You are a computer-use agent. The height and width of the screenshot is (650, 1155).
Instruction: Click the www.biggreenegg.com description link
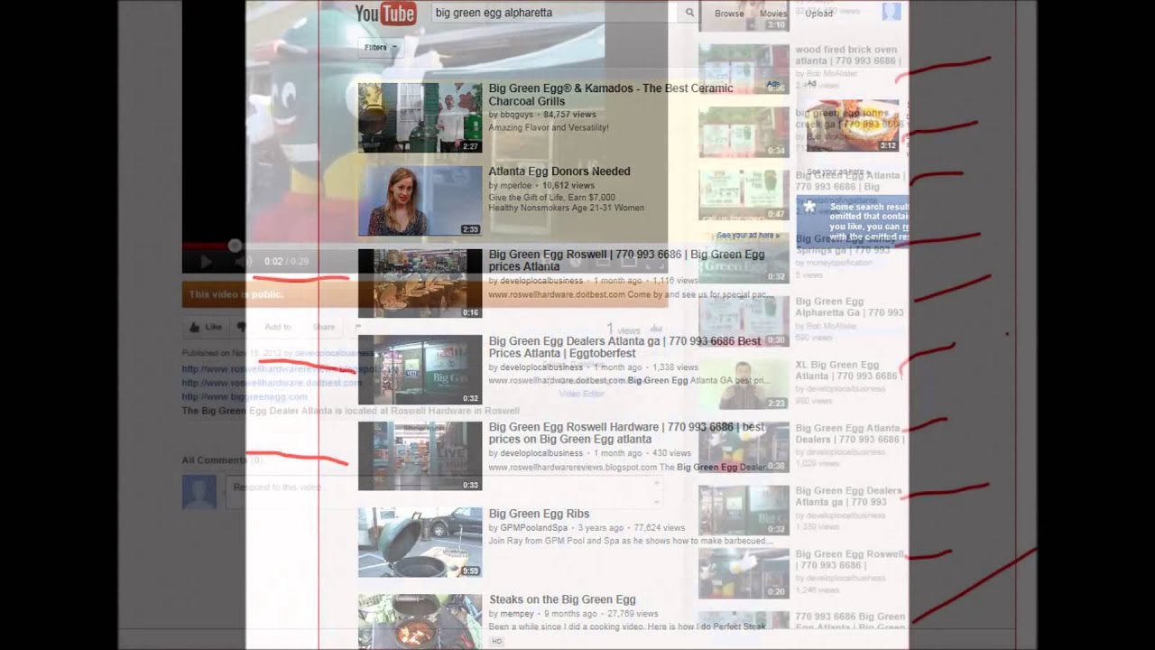point(245,396)
